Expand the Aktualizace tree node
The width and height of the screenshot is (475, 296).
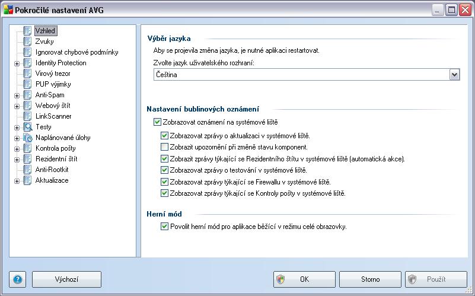(17, 181)
